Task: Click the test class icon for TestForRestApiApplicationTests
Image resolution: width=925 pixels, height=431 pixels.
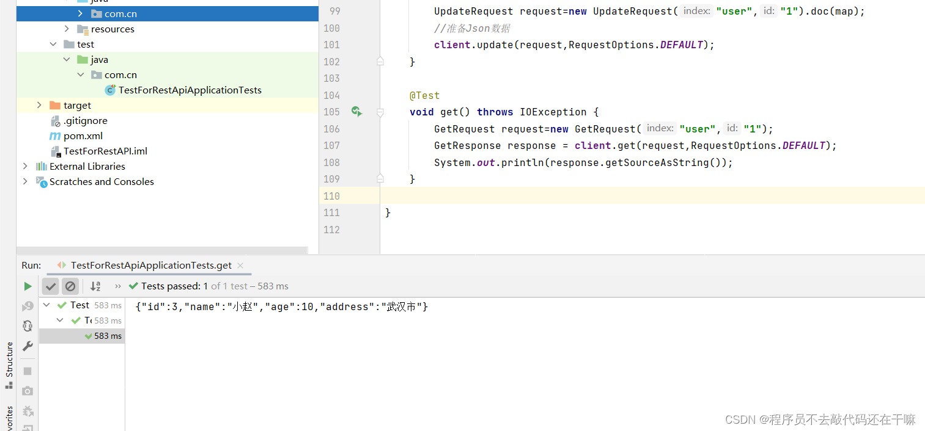Action: 110,90
